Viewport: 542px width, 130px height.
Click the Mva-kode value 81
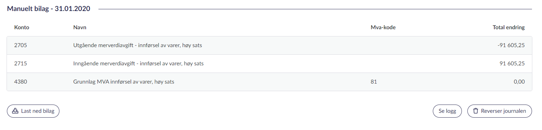374,82
